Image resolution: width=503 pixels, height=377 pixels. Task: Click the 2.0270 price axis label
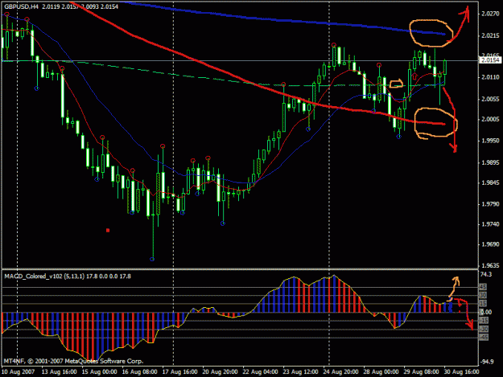[490, 14]
